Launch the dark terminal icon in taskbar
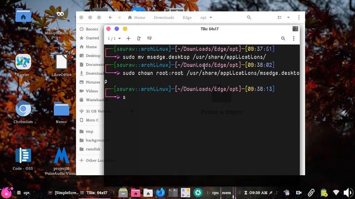Screen dimensions: 355x199 (173, 193)
